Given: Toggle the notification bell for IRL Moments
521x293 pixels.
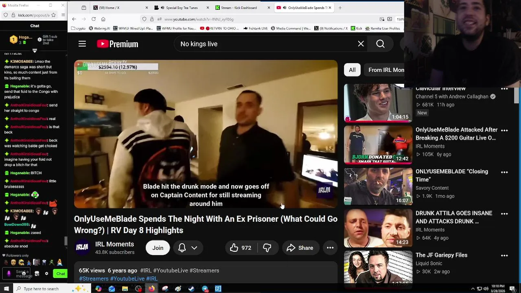Looking at the screenshot, I should pos(182,248).
